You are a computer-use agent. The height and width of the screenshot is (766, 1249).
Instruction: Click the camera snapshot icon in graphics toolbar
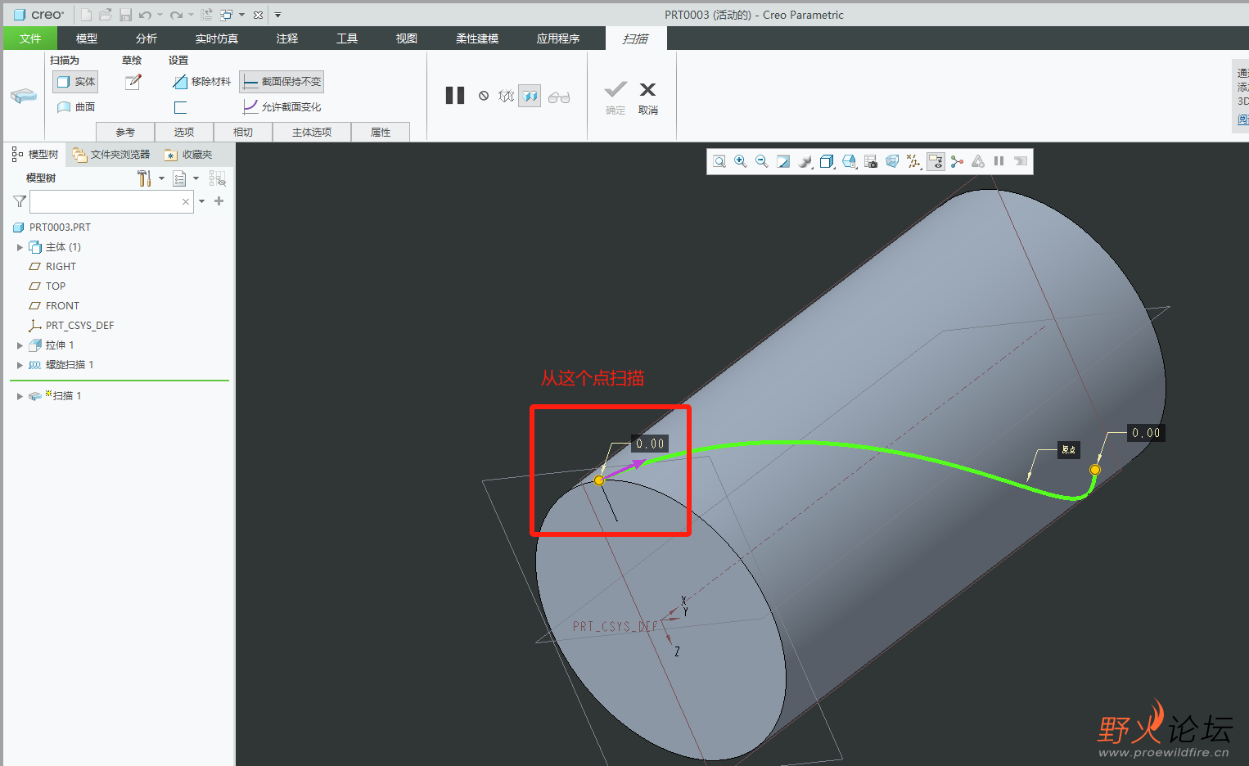point(871,161)
